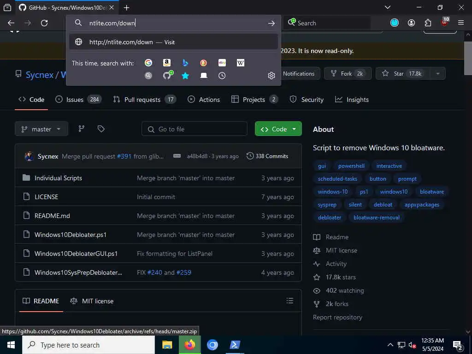472x354 pixels.
Task: Search history via the clock icon
Action: [222, 76]
